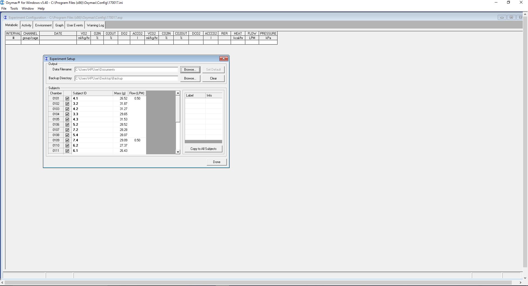Restore the Experiment Configuration child window
The image size is (528, 286).
(511, 17)
